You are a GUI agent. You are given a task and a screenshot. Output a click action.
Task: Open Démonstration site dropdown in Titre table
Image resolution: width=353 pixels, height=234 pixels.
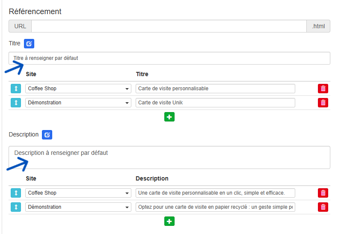78,103
